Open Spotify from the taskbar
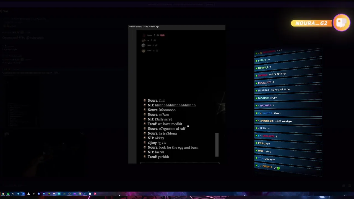 8,194
